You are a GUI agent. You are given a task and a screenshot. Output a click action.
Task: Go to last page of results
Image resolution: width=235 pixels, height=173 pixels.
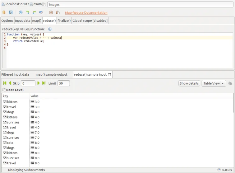pyautogui.click(x=44, y=83)
